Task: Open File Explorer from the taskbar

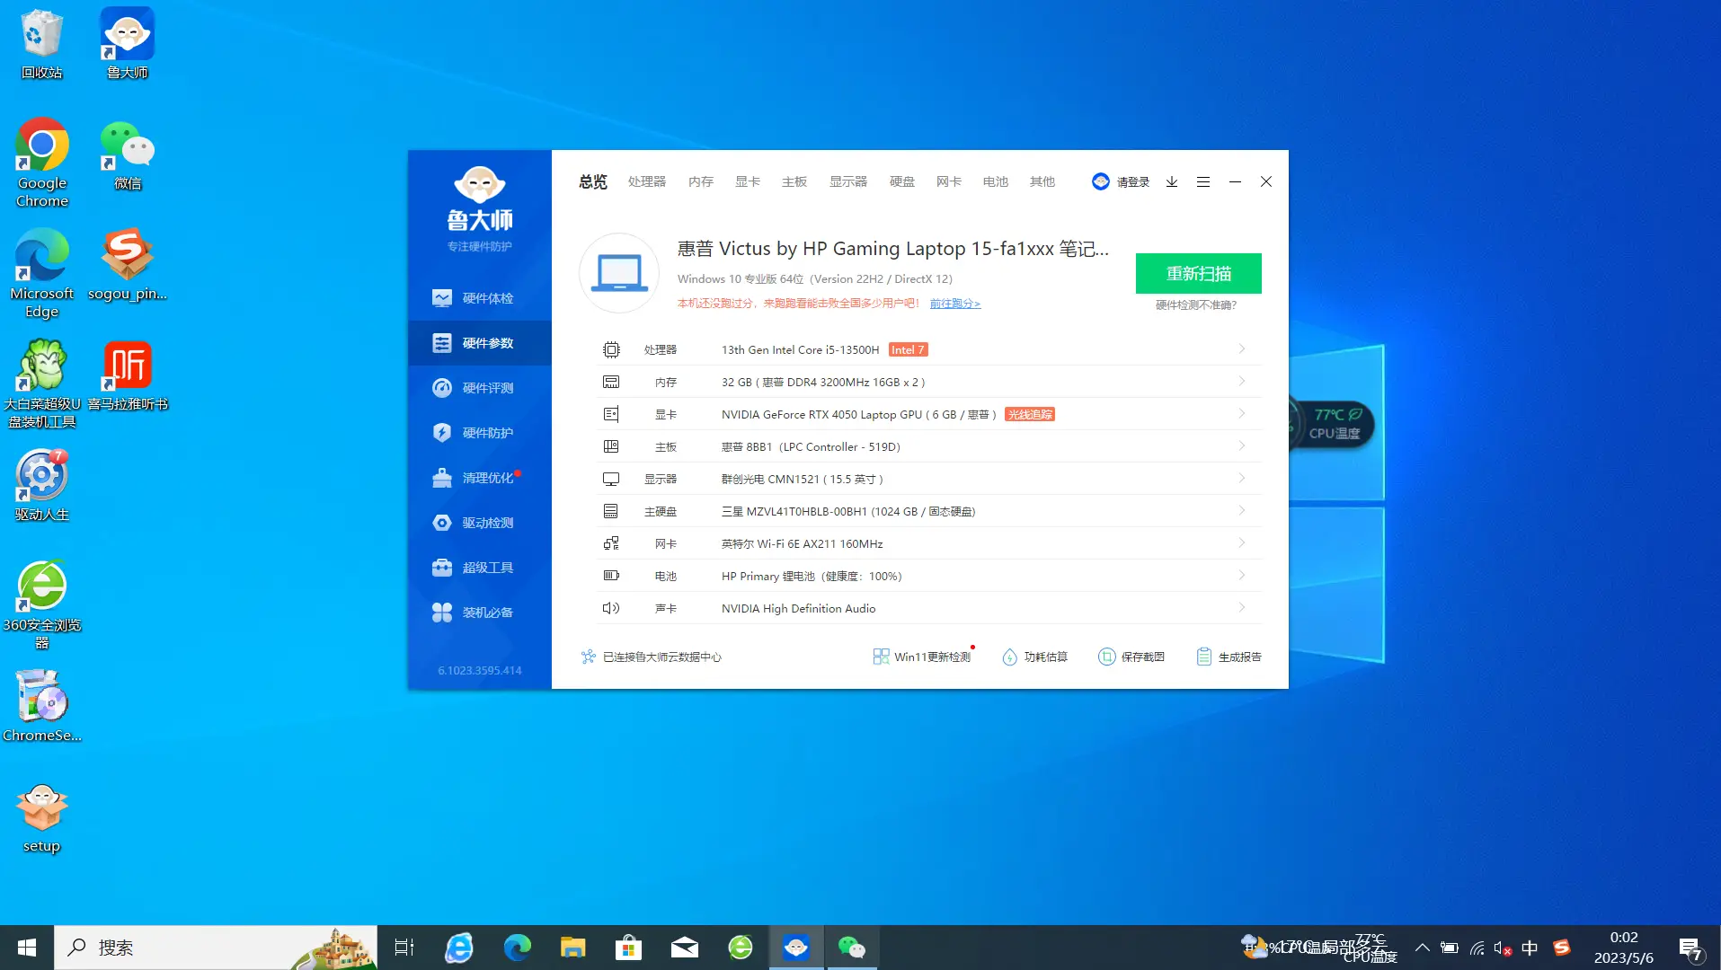Action: pyautogui.click(x=572, y=948)
